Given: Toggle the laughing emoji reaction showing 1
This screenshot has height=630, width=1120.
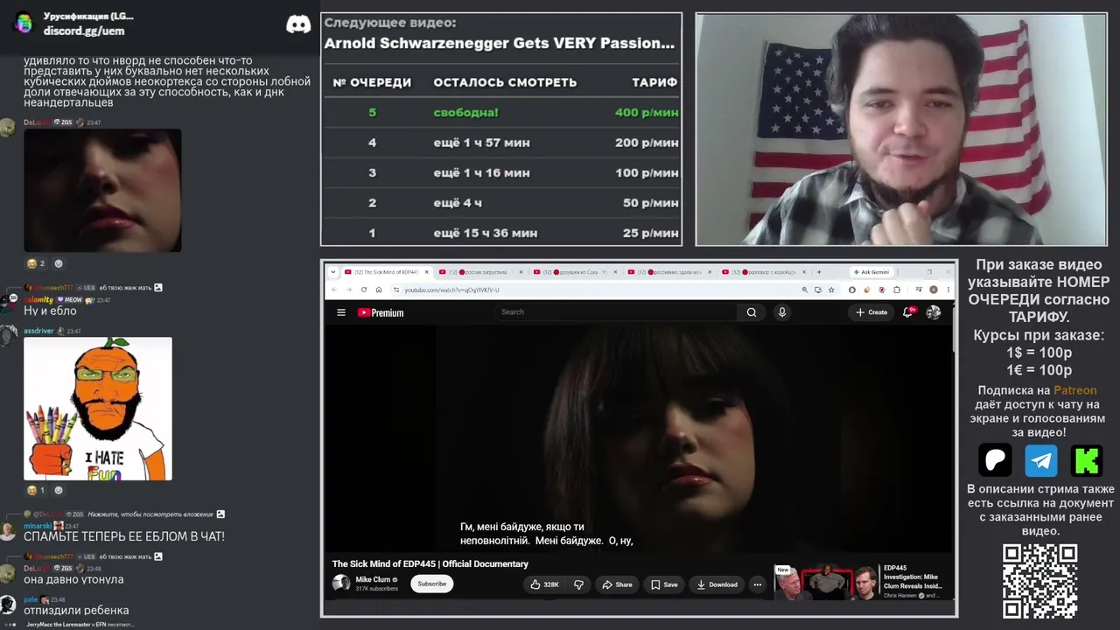Looking at the screenshot, I should click(x=36, y=490).
